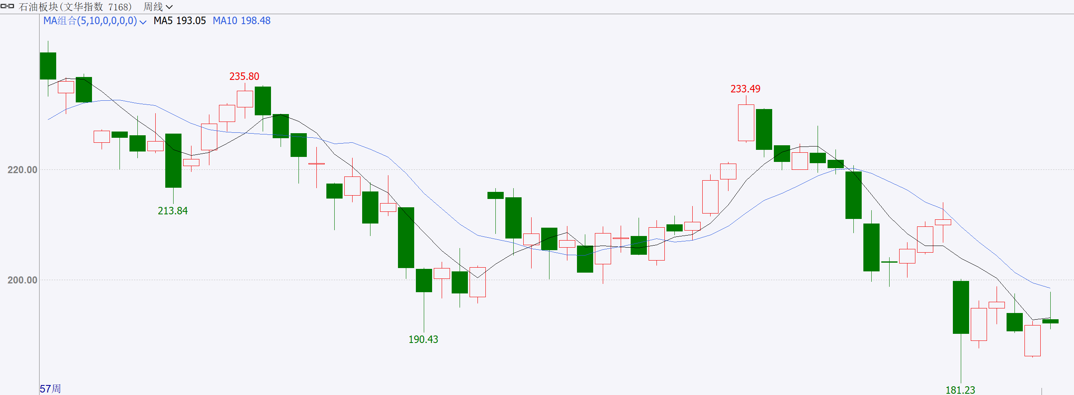Select the MA5 193.05 readout
Image resolution: width=1074 pixels, height=395 pixels.
click(x=179, y=21)
